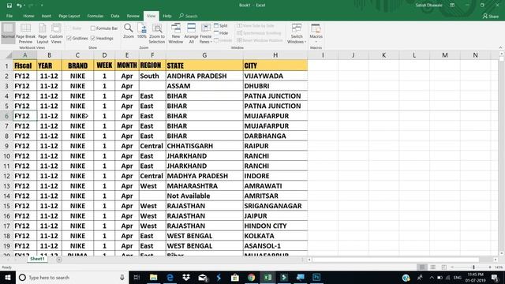Click the Share button
Screen dimensions: 505x284
click(491, 16)
